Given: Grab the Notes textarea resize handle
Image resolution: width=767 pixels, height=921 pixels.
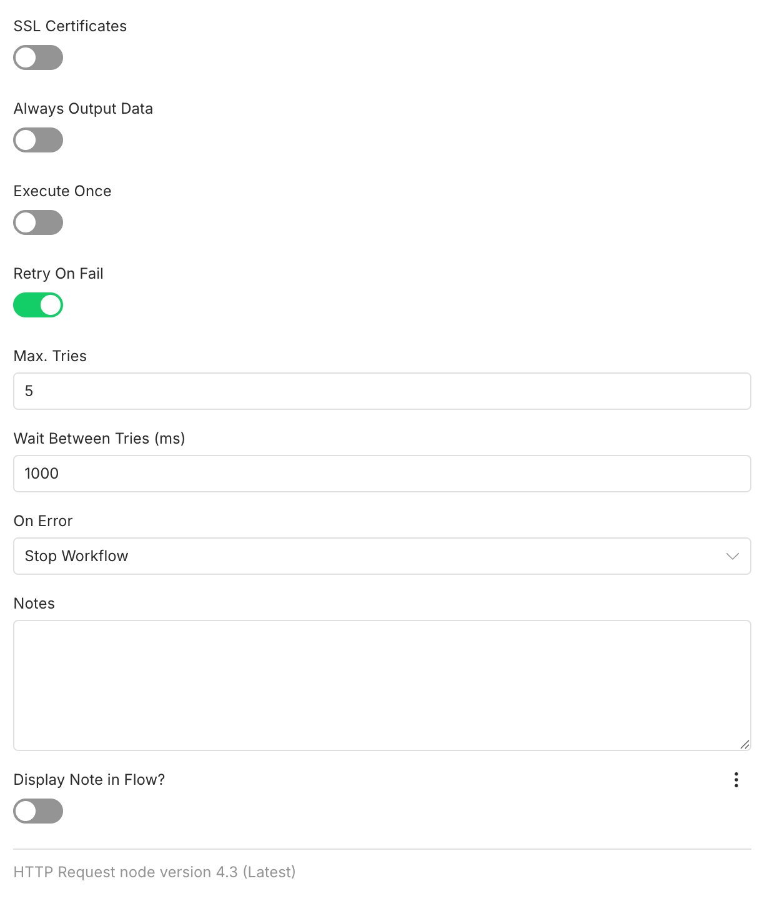Looking at the screenshot, I should pyautogui.click(x=744, y=744).
